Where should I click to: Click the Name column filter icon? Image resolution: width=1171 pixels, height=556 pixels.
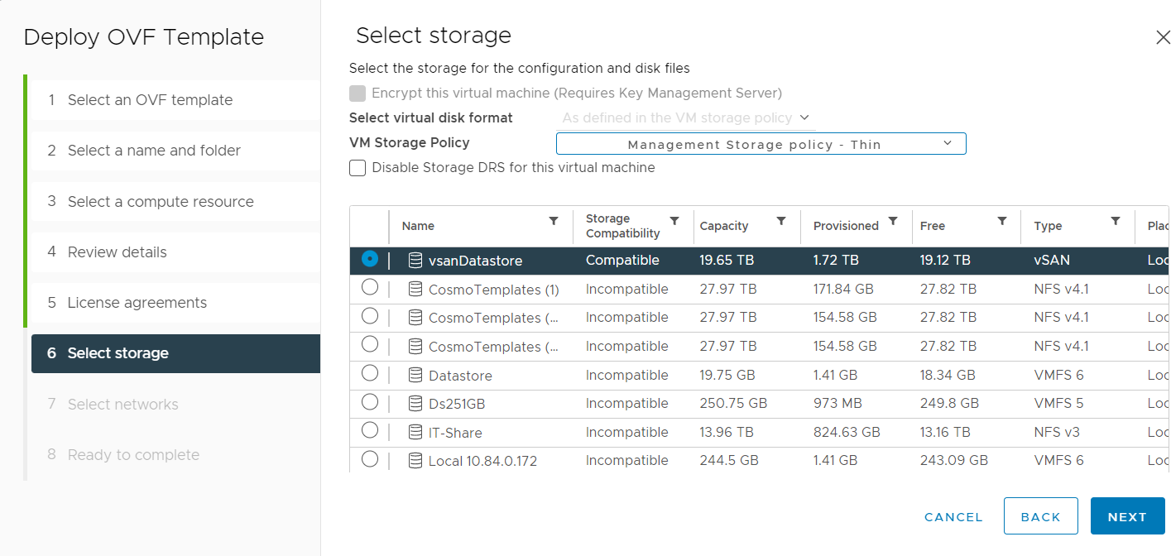coord(554,221)
